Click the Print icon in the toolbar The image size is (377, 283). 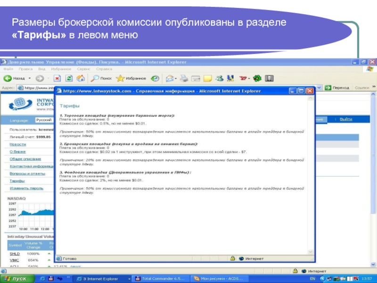[184, 78]
